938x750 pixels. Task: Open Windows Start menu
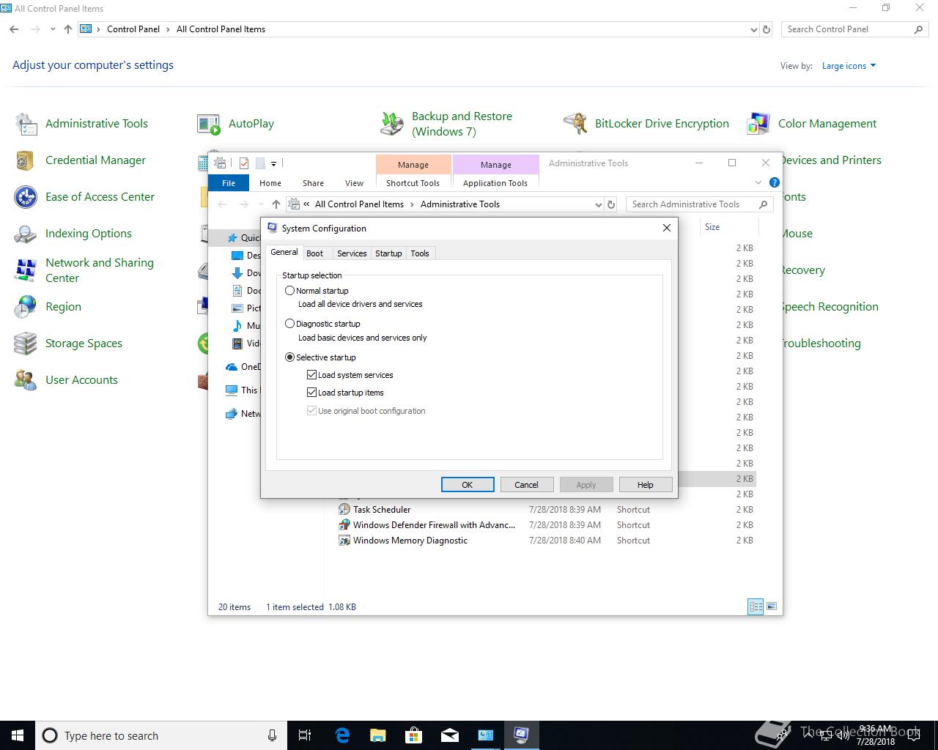(18, 735)
